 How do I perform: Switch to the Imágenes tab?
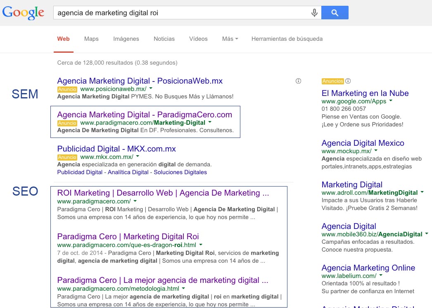[x=126, y=39]
